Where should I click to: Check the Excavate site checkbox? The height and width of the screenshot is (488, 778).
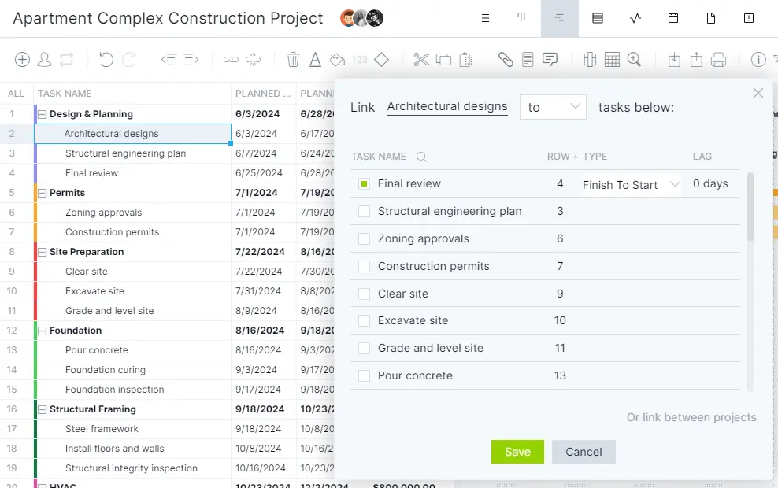(x=364, y=321)
